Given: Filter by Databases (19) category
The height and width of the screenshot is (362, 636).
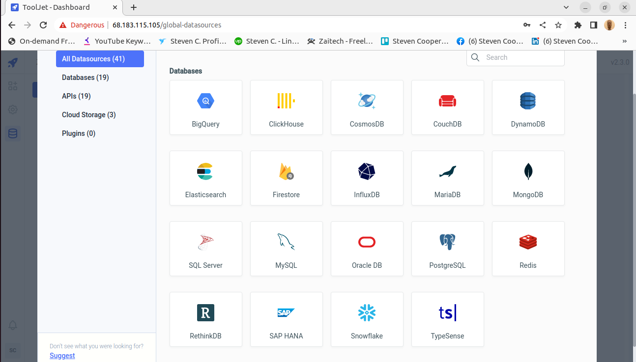Looking at the screenshot, I should (x=86, y=78).
